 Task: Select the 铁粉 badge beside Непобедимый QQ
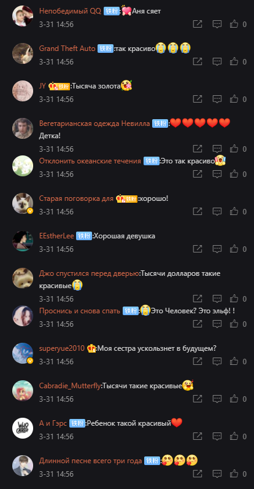pyautogui.click(x=112, y=11)
